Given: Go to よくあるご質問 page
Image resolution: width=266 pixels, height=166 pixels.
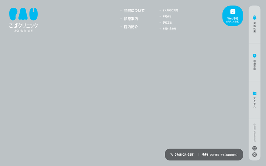Looking at the screenshot, I should pos(170,10).
